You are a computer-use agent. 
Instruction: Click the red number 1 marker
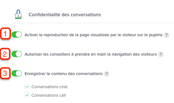(5, 34)
